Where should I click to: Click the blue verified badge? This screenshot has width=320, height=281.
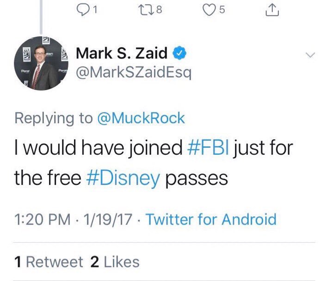[179, 53]
